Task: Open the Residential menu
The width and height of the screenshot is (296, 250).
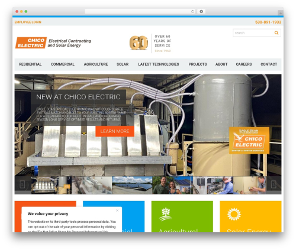Action: pyautogui.click(x=30, y=64)
